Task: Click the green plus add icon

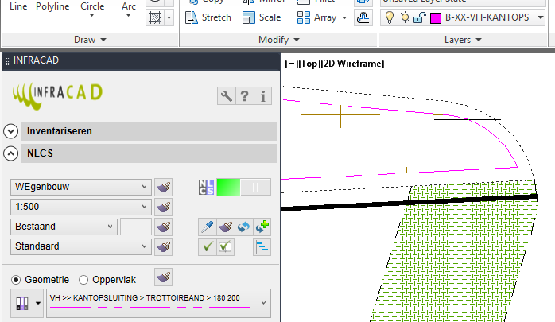Action: click(263, 227)
